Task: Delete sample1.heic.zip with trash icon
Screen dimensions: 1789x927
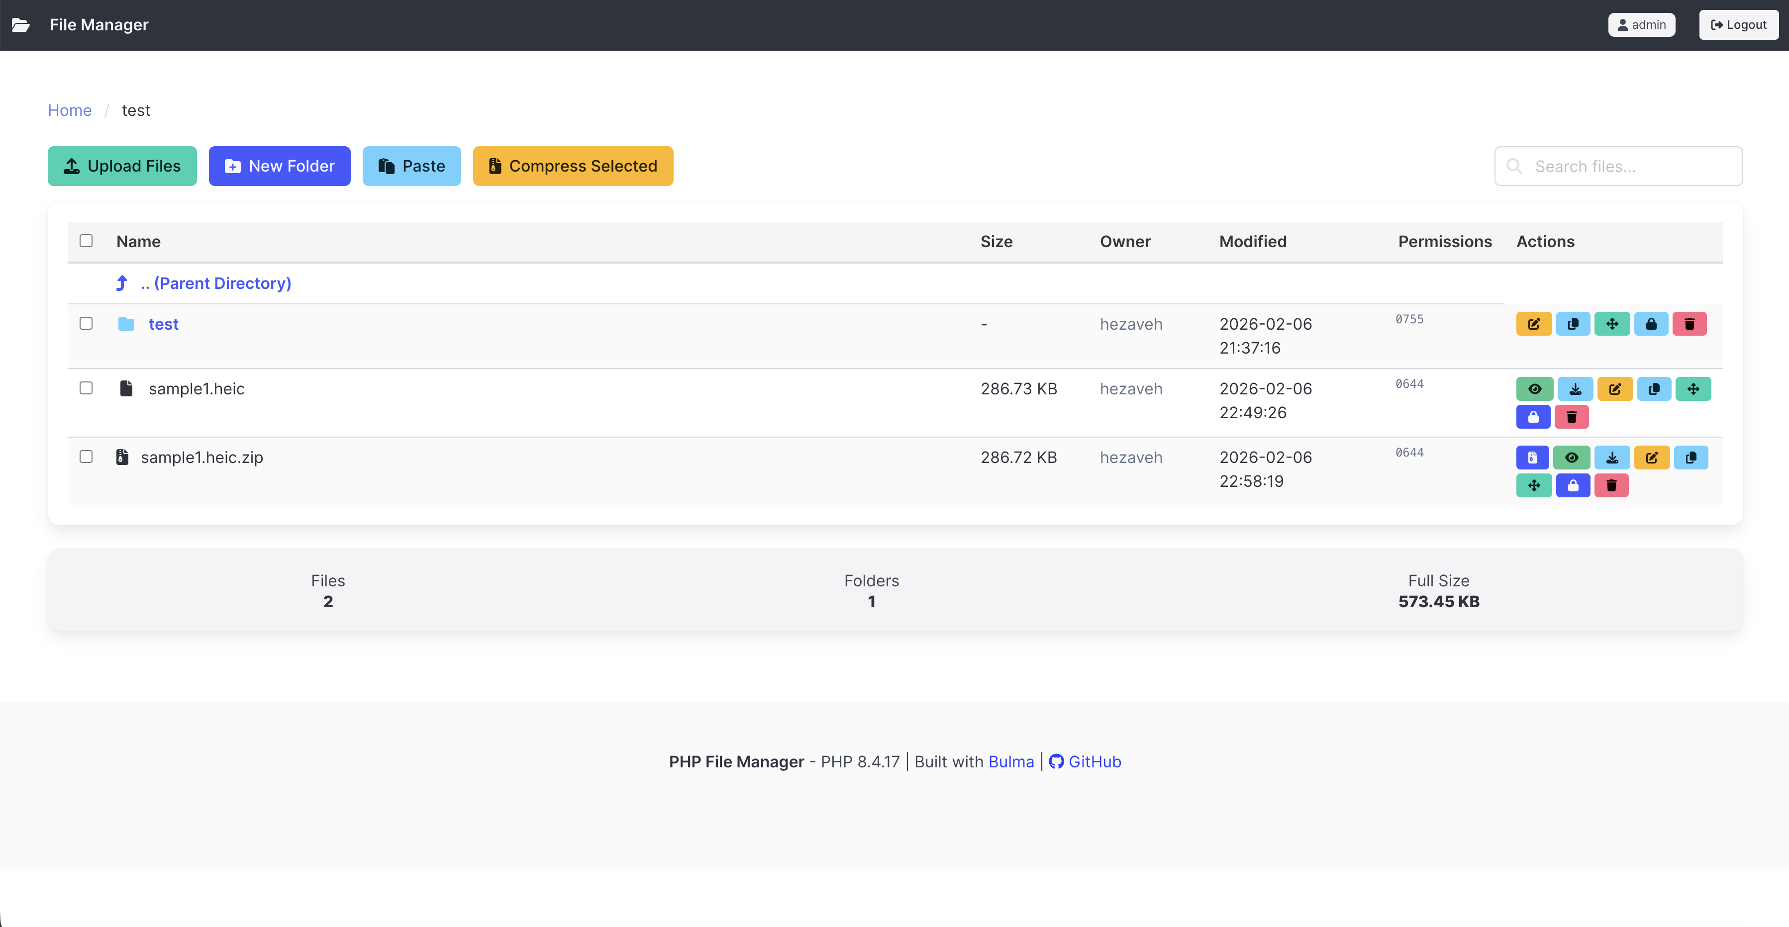Action: tap(1612, 485)
